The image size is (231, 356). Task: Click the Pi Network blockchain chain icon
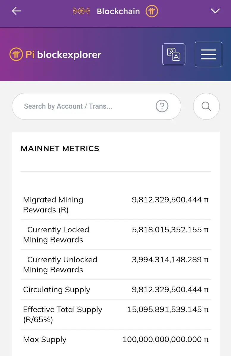(x=81, y=11)
